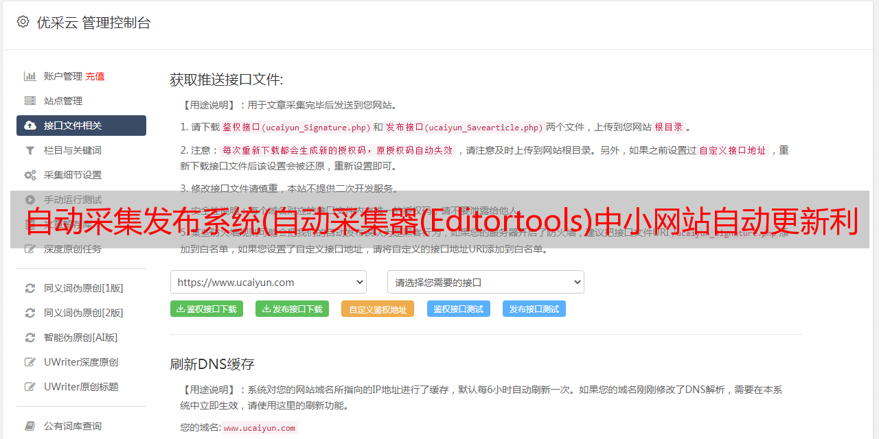The image size is (879, 439).
Task: Click the orange 自定义鉴权地址 button
Action: 378,309
